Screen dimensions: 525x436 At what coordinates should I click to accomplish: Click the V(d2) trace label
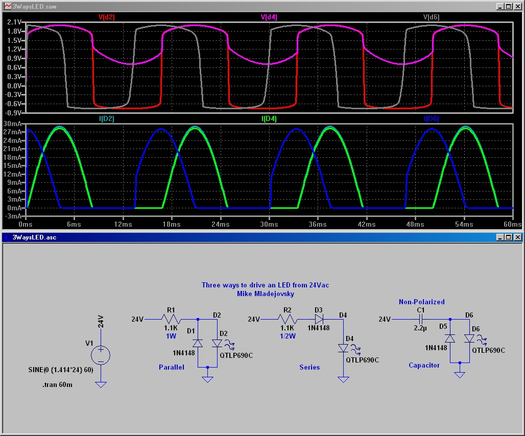(106, 17)
